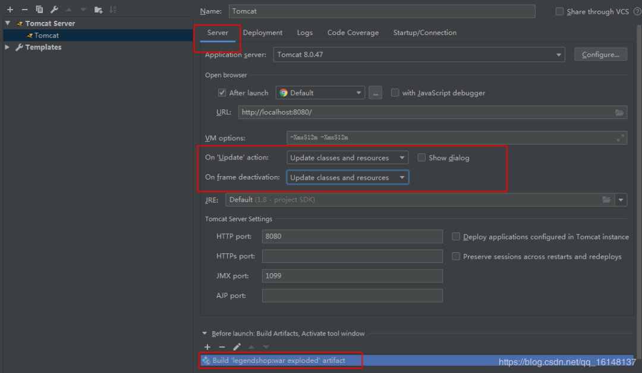Edit before launch task pencil icon
The width and height of the screenshot is (642, 373).
(x=237, y=347)
